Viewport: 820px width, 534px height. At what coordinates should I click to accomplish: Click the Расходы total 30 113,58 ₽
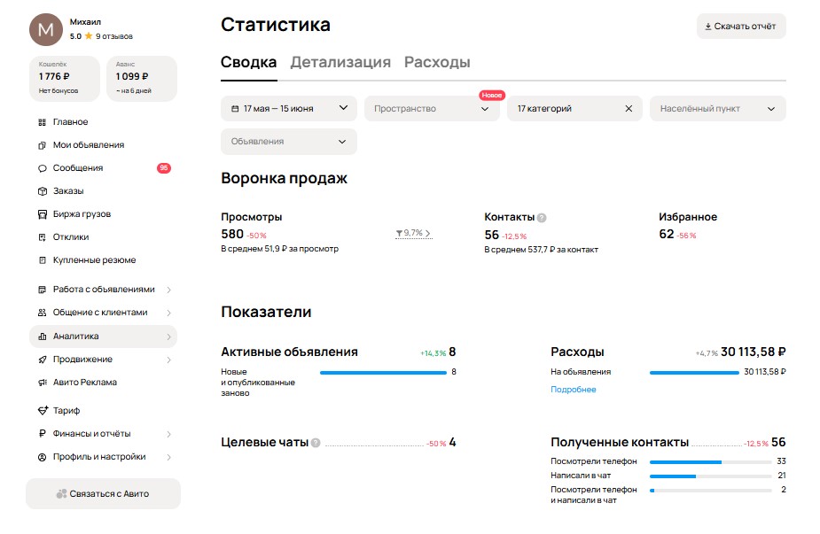(x=753, y=352)
